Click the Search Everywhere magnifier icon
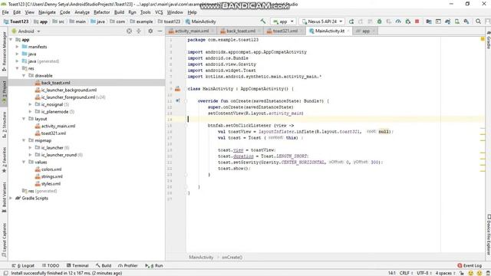 pos(478,21)
